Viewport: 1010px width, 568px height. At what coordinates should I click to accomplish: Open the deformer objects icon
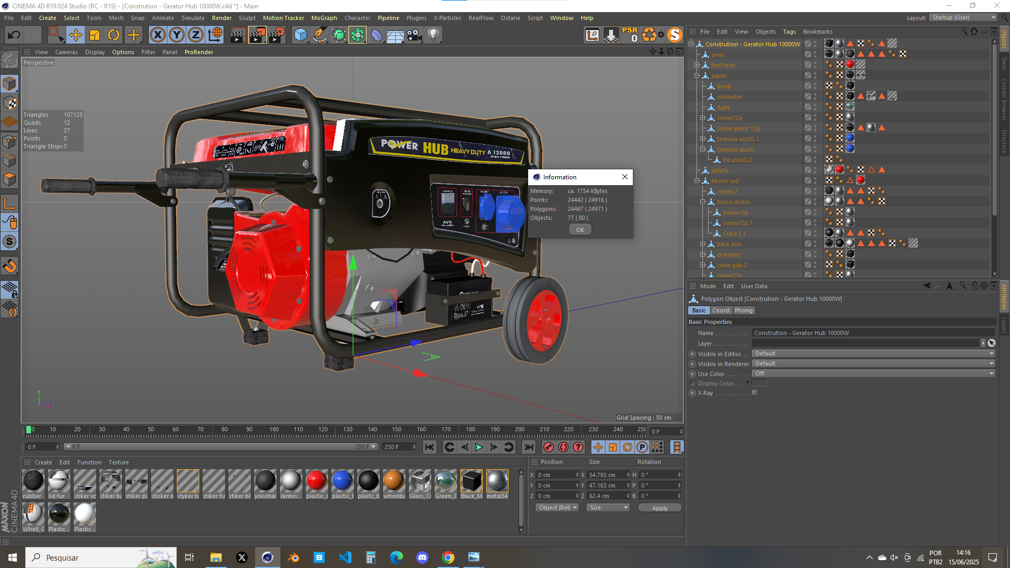coord(377,35)
